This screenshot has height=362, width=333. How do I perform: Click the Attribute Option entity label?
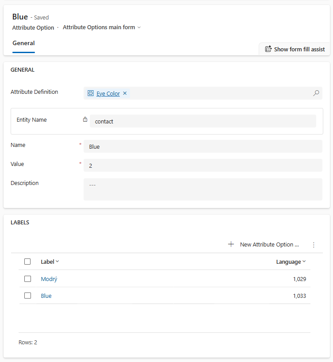click(x=33, y=28)
